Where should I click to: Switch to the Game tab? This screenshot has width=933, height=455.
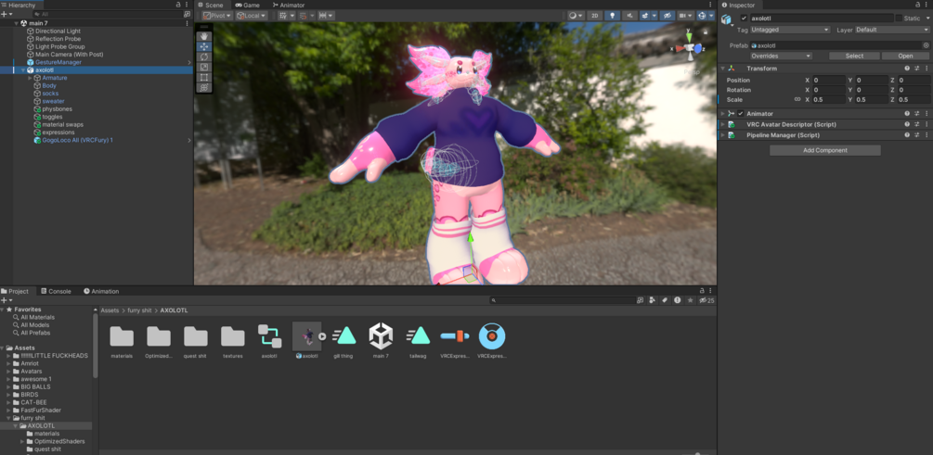[248, 5]
